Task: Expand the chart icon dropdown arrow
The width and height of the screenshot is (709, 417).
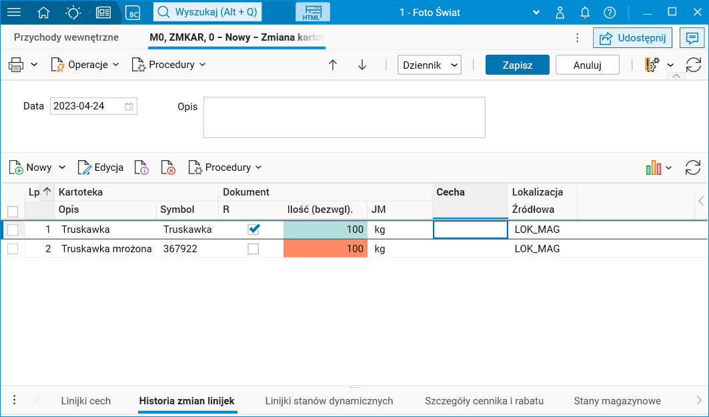Action: [x=669, y=167]
